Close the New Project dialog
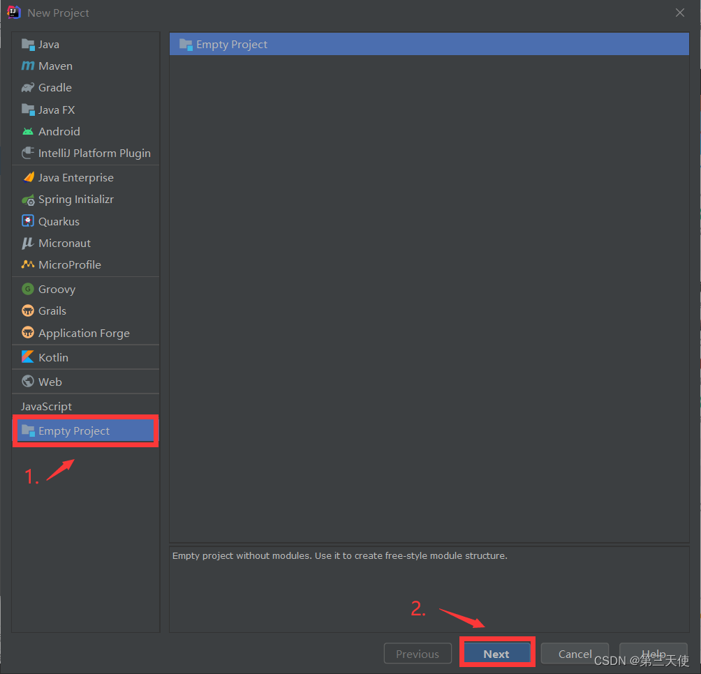The image size is (701, 674). click(x=680, y=13)
